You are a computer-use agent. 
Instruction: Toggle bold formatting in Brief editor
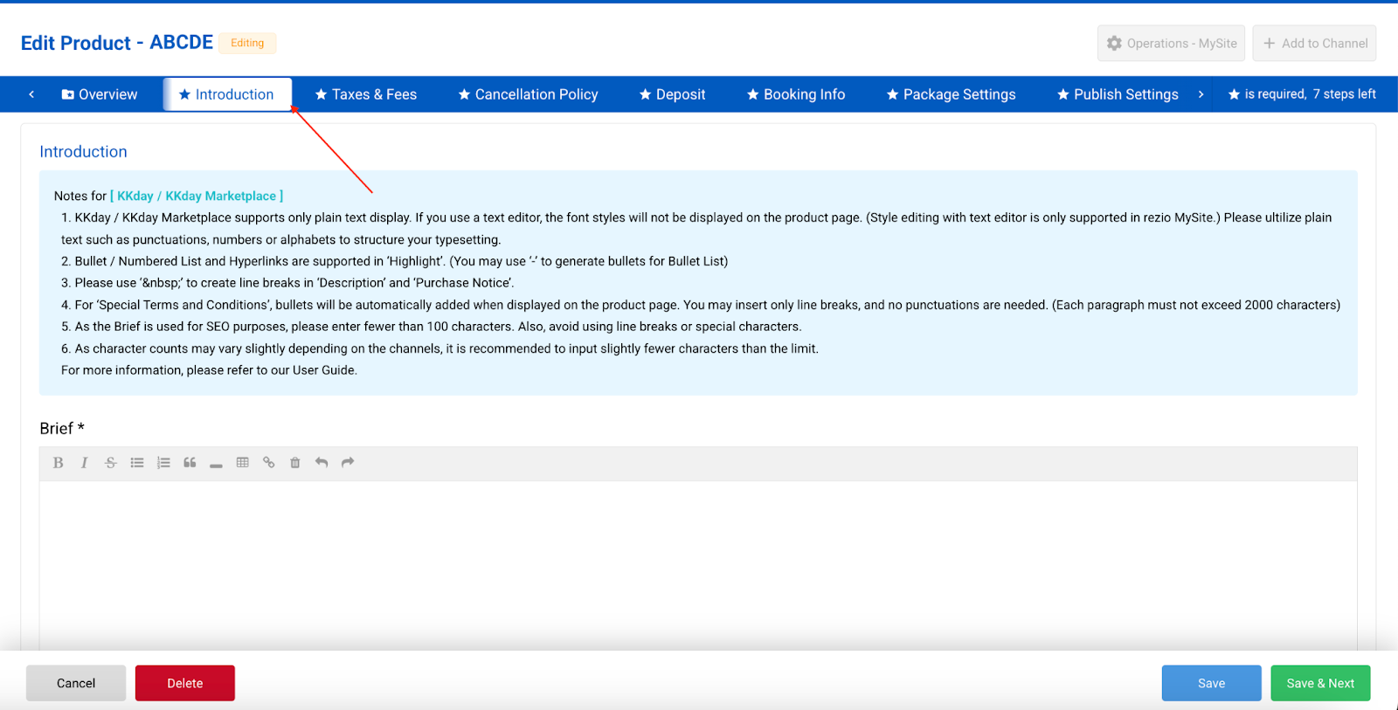pos(58,463)
